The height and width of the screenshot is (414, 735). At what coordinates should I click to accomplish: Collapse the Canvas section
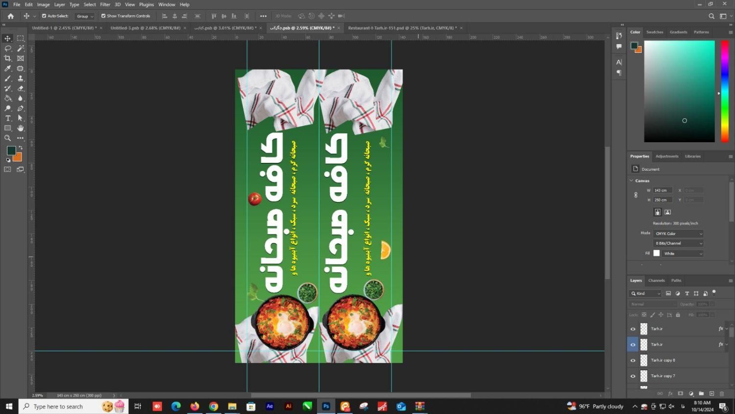point(631,181)
